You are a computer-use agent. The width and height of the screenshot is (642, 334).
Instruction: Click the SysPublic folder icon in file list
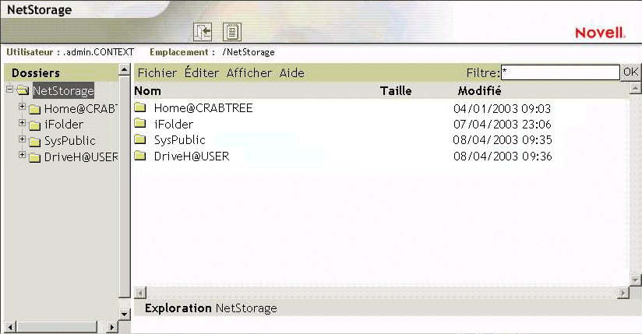[x=140, y=140]
